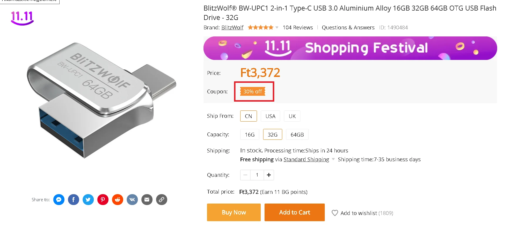
Task: Share product by email icon
Action: pyautogui.click(x=147, y=200)
